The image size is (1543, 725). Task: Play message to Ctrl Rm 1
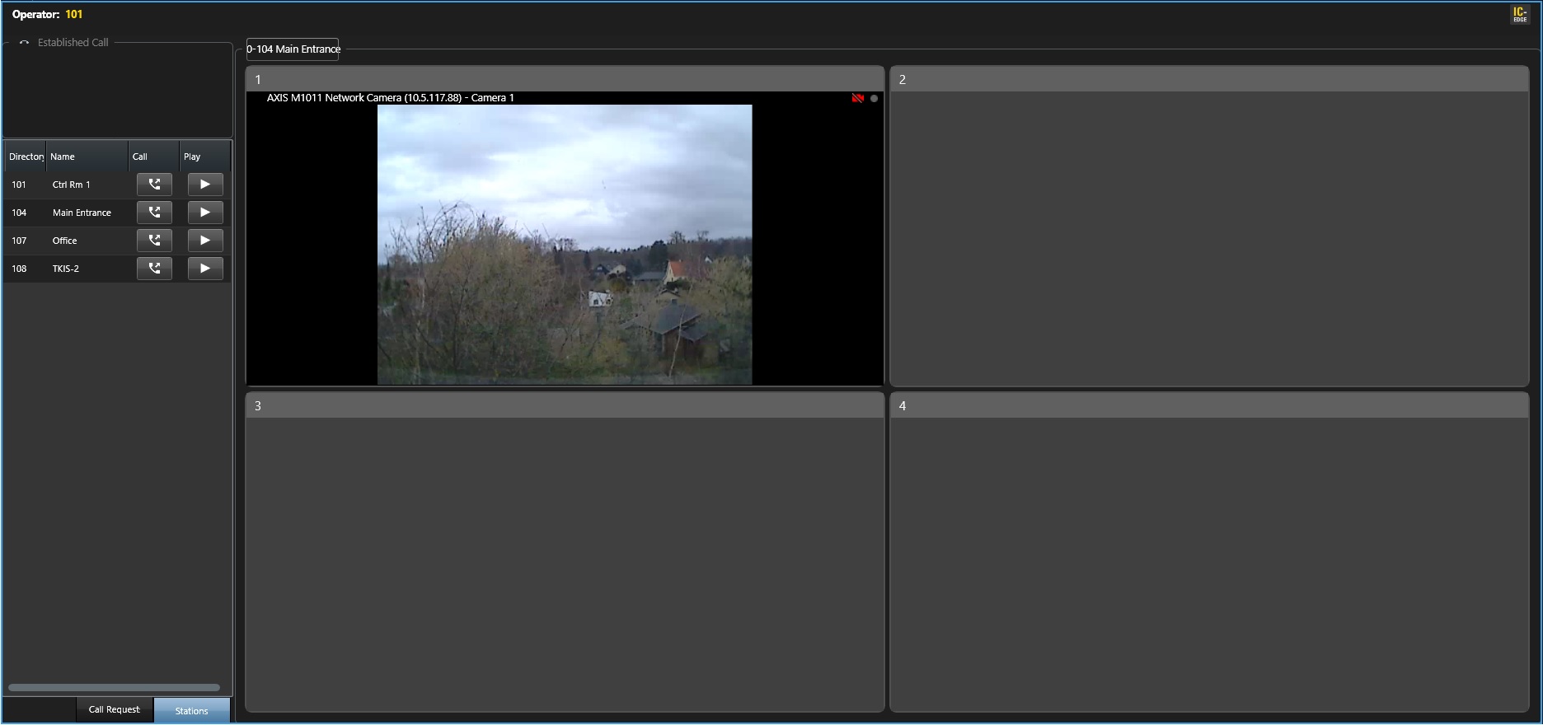(205, 185)
